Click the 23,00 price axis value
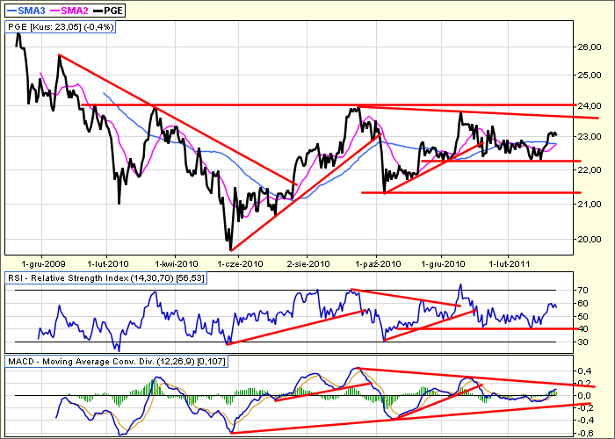615x439 pixels. (590, 137)
